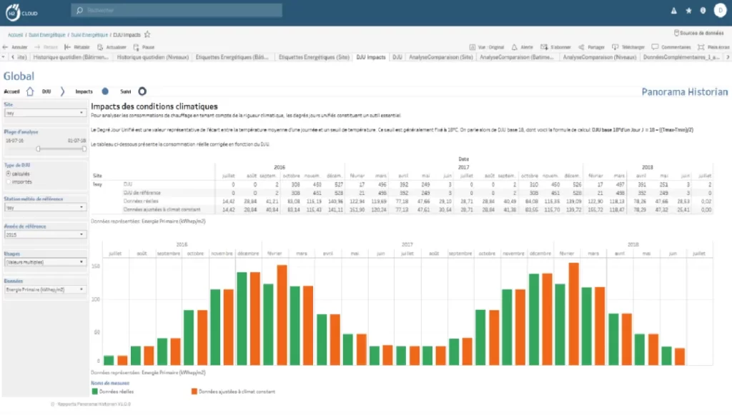Viewport: 732px width, 415px height.
Task: Click Sources de données button
Action: tap(701, 34)
